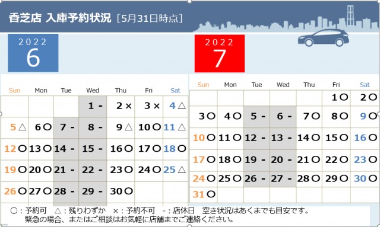Viewport: 380px width, 227px height.
Task: Click the June Wed column header
Action: pyautogui.click(x=93, y=91)
